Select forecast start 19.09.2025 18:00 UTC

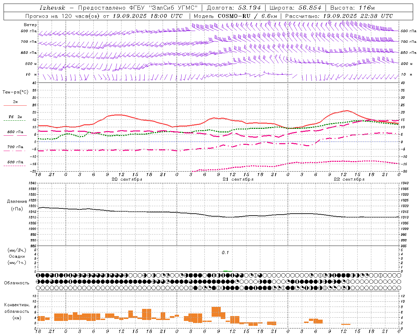point(148,16)
